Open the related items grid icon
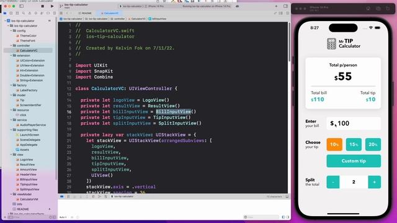Viewport: 397px width, 223px height. point(61,13)
